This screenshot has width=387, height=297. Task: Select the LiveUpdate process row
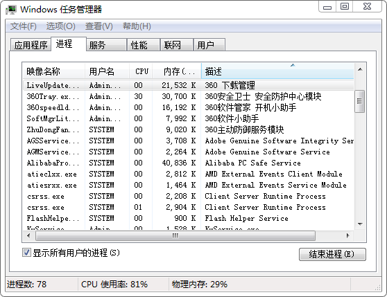tap(189, 85)
